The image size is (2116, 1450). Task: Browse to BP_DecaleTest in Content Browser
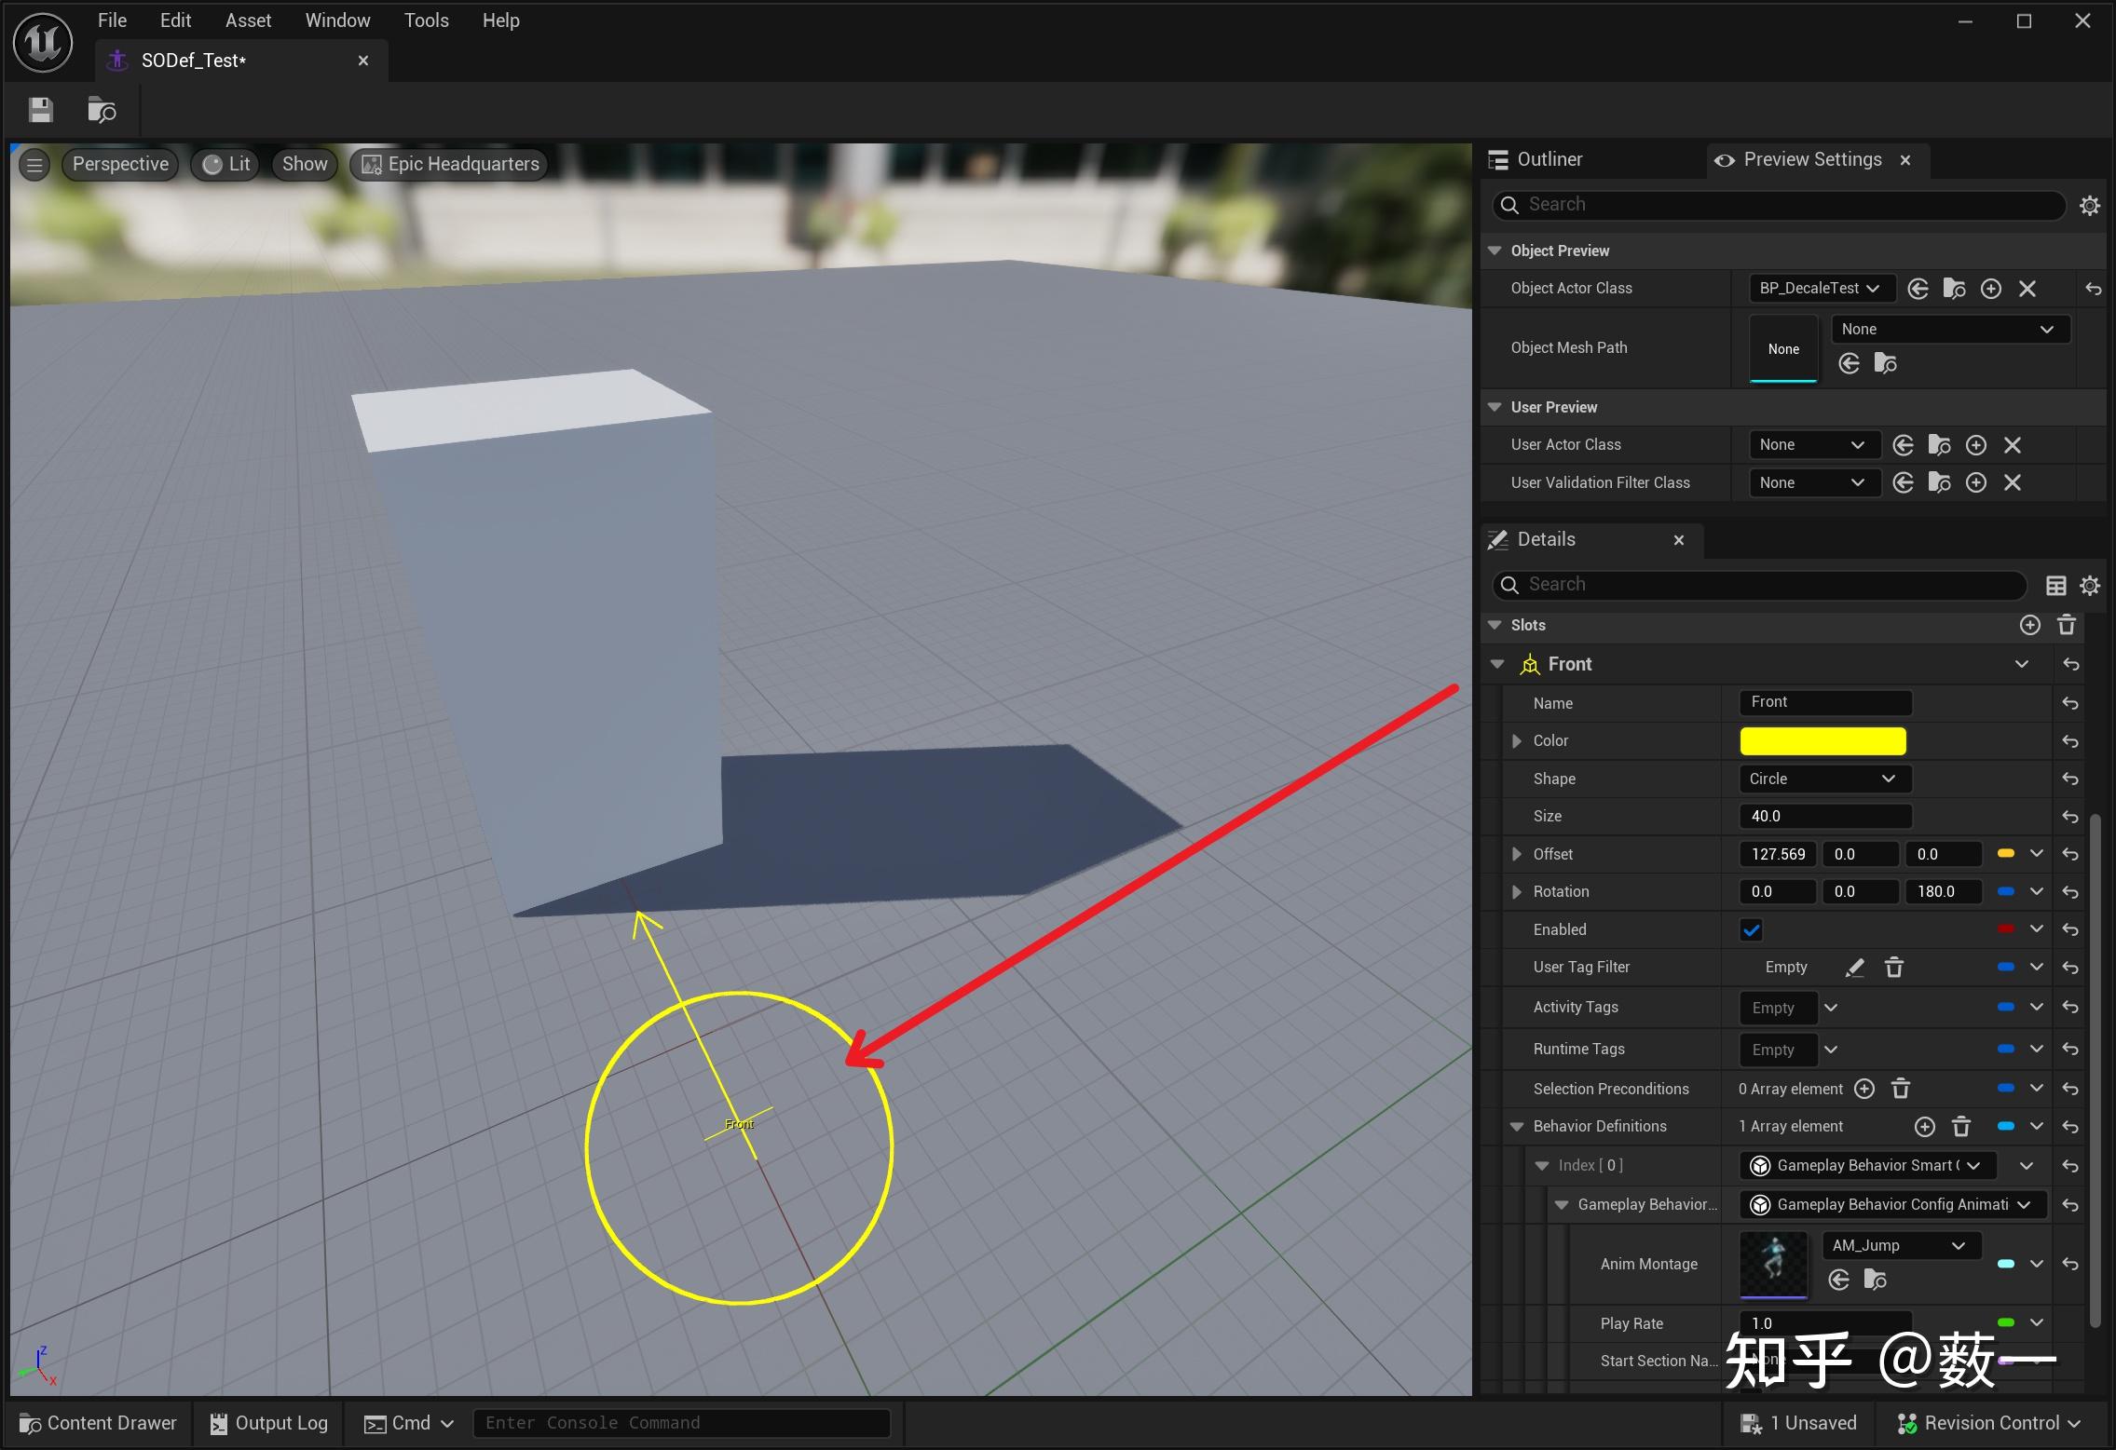coord(1954,289)
